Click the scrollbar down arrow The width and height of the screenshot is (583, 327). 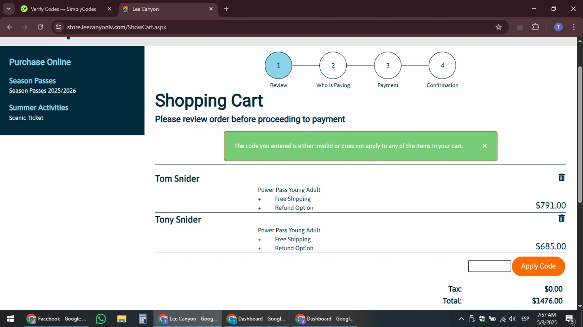point(580,306)
